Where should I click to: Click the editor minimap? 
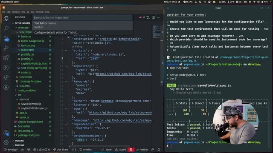[157, 31]
